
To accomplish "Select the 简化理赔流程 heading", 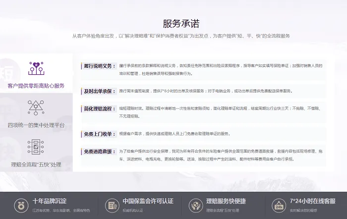I will pos(99,108).
